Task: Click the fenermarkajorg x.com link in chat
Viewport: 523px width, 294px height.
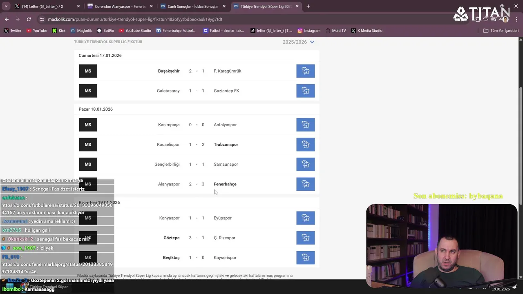Action: (57, 268)
